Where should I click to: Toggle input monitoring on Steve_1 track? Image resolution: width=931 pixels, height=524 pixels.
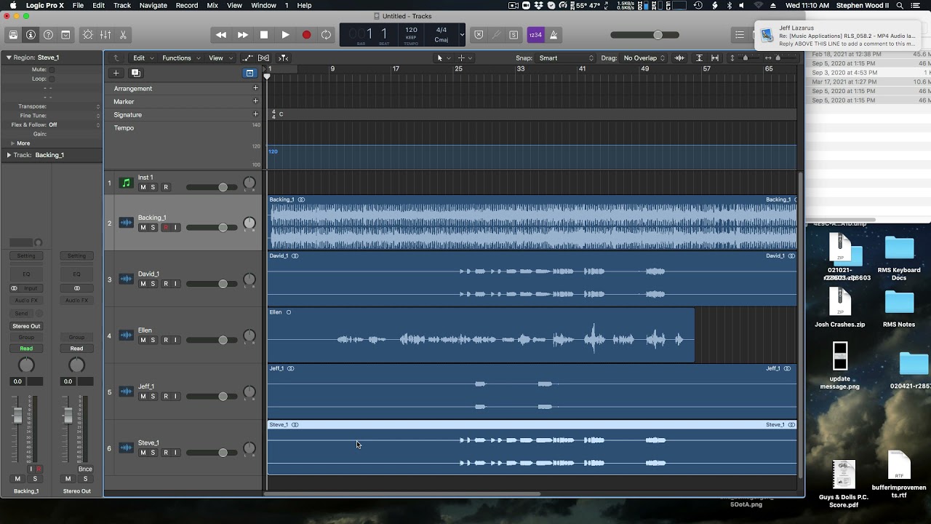175,453
